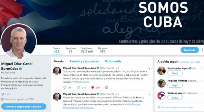Dismiss the Evo Morales Ayma suggestion
This screenshot has height=112, width=204.
pyautogui.click(x=202, y=68)
